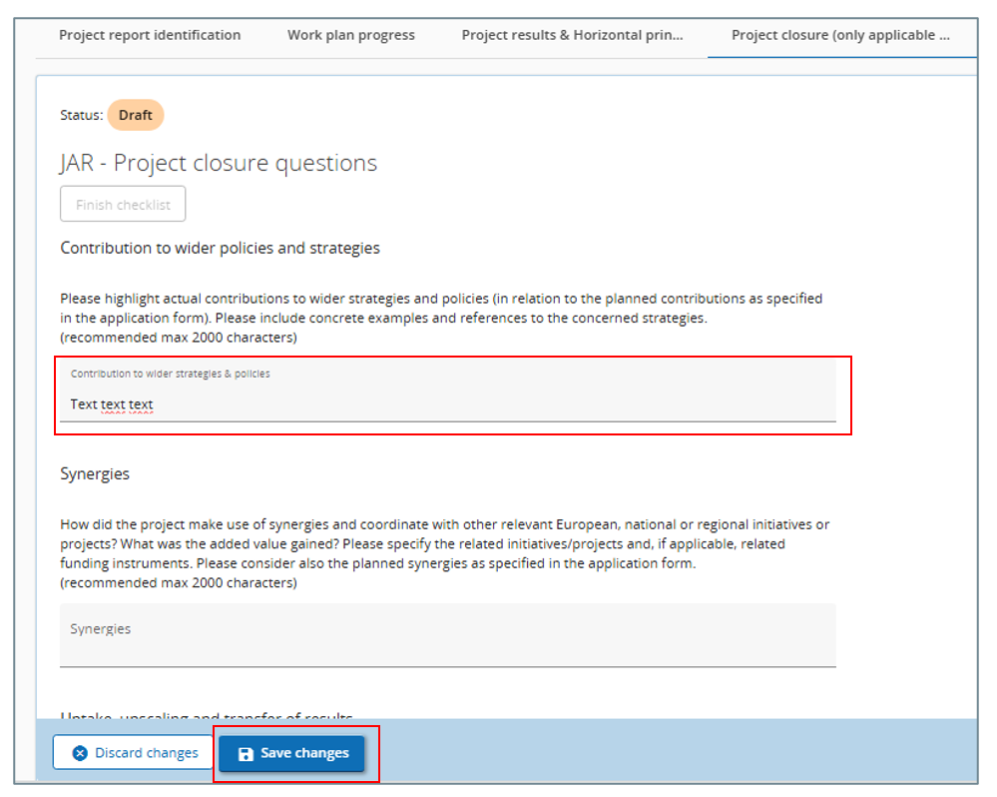Image resolution: width=997 pixels, height=797 pixels.
Task: Click the Draft status badge
Action: point(136,115)
